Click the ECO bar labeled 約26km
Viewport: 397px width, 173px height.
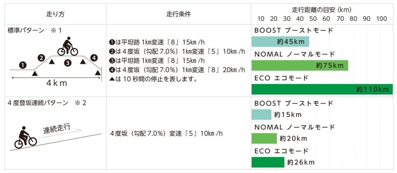[268, 162]
